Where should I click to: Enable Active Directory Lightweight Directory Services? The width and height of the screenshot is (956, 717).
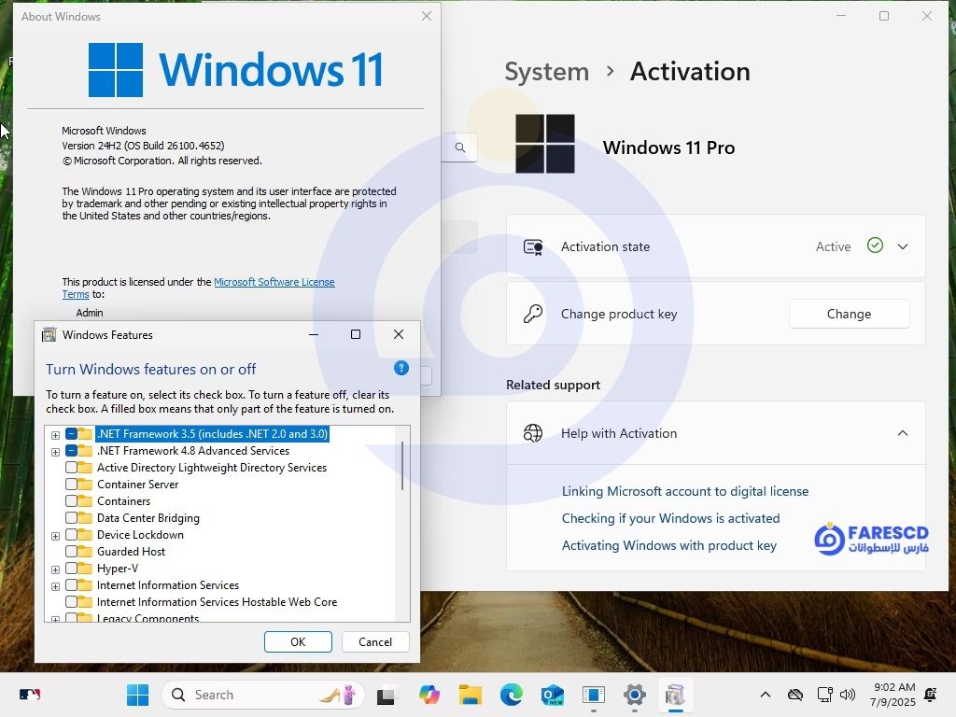[x=71, y=468]
